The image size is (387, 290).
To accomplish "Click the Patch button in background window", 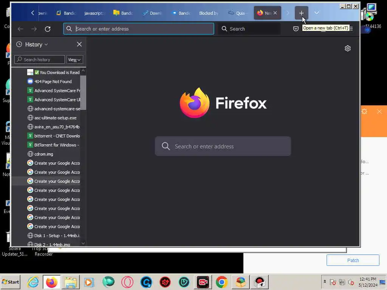I will [353, 261].
